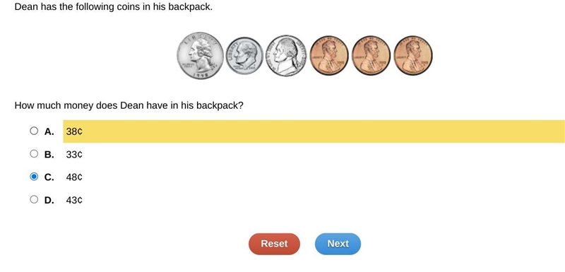Image resolution: width=565 pixels, height=272 pixels.
Task: Select radio button for option B
Action: coord(34,154)
